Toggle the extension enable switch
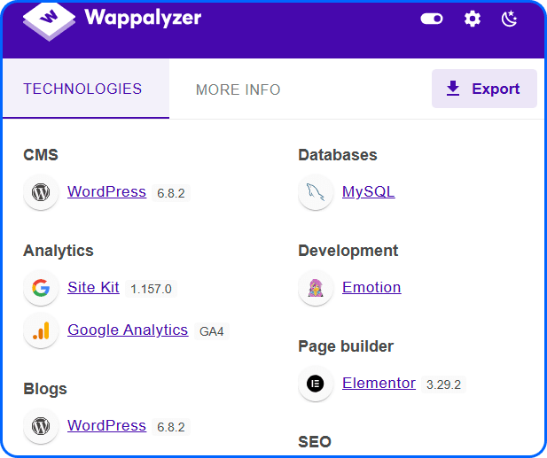Viewport: 547px width, 458px height. (432, 19)
